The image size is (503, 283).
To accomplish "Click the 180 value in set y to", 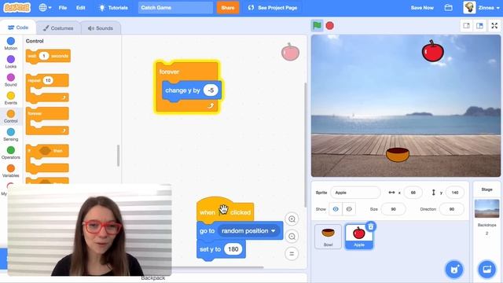I will (233, 249).
